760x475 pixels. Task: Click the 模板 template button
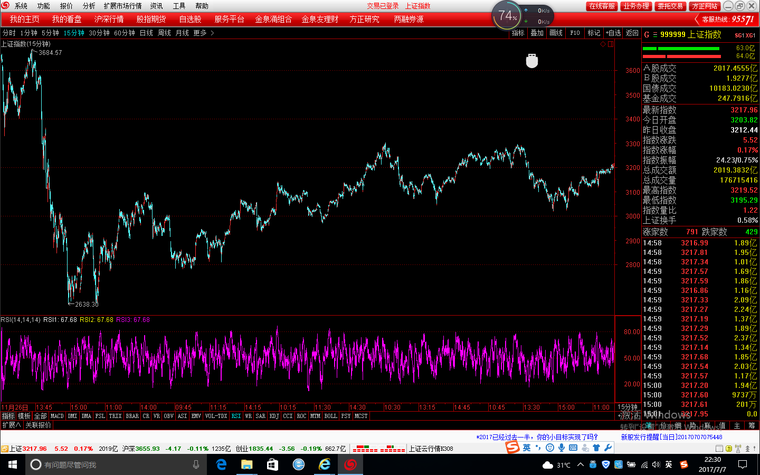[x=24, y=416]
